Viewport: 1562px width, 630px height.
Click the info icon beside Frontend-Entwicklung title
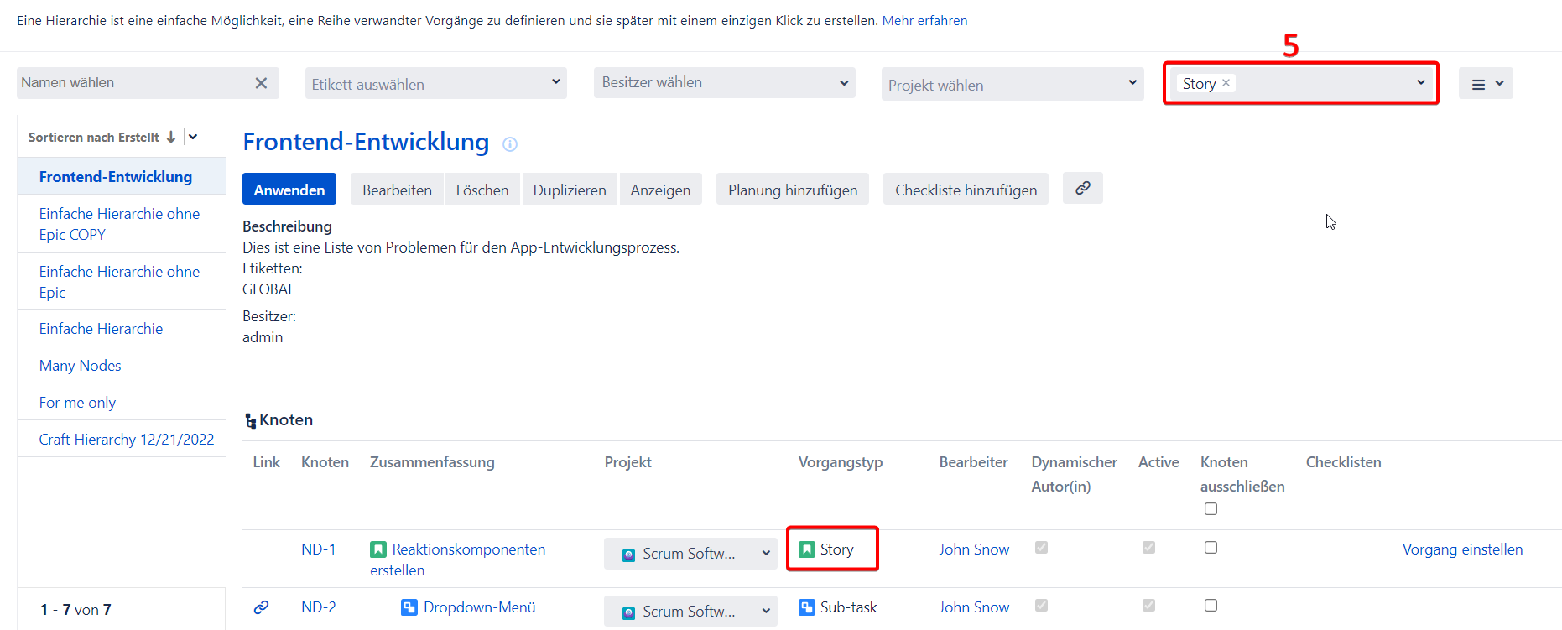[509, 144]
